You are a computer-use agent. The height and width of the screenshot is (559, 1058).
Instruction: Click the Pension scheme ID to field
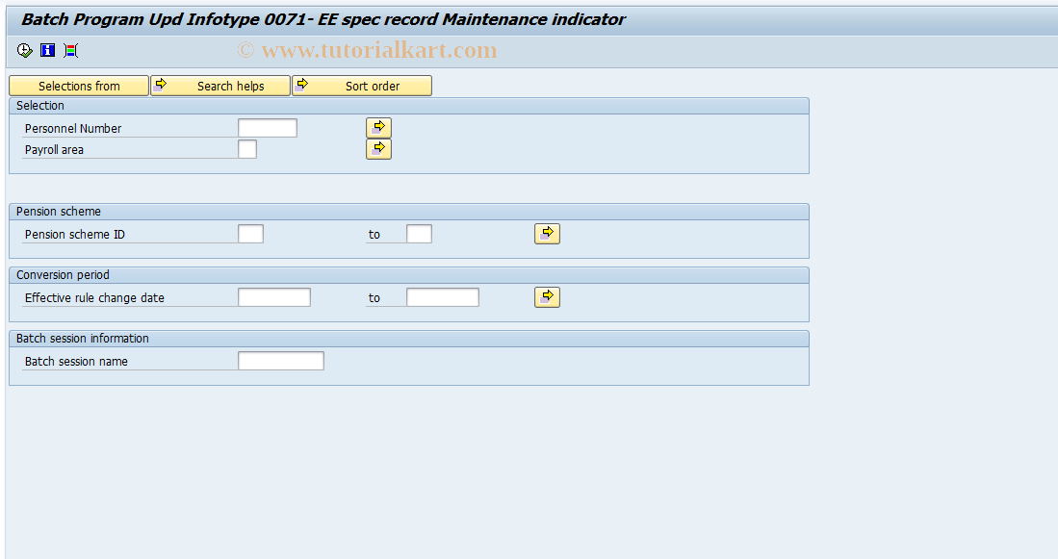[x=419, y=234]
